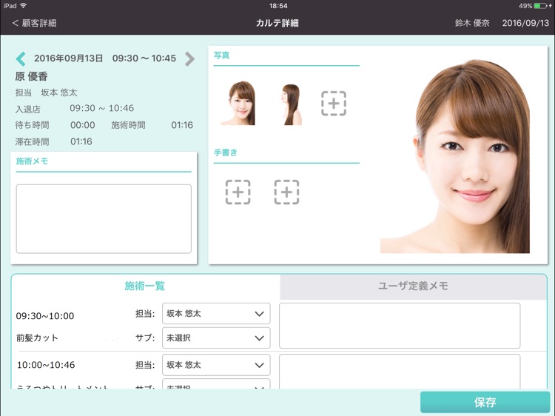Open サブ dropdown for 前髪カット
Screen dimensions: 555x416
[216, 338]
